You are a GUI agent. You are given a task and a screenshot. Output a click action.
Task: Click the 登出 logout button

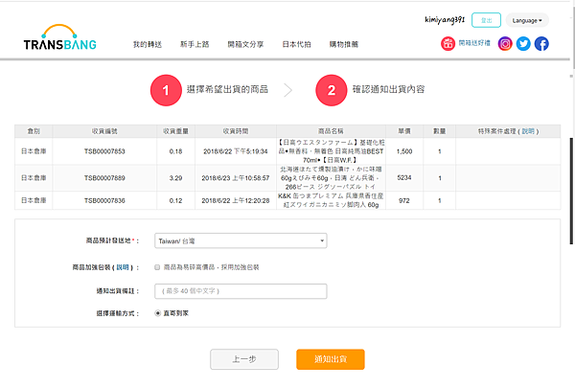point(487,20)
